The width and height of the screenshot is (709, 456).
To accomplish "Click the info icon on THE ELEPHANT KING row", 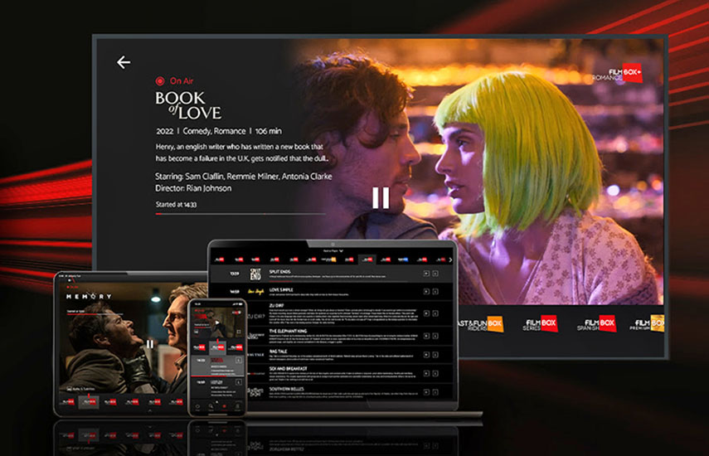I will pos(435,336).
